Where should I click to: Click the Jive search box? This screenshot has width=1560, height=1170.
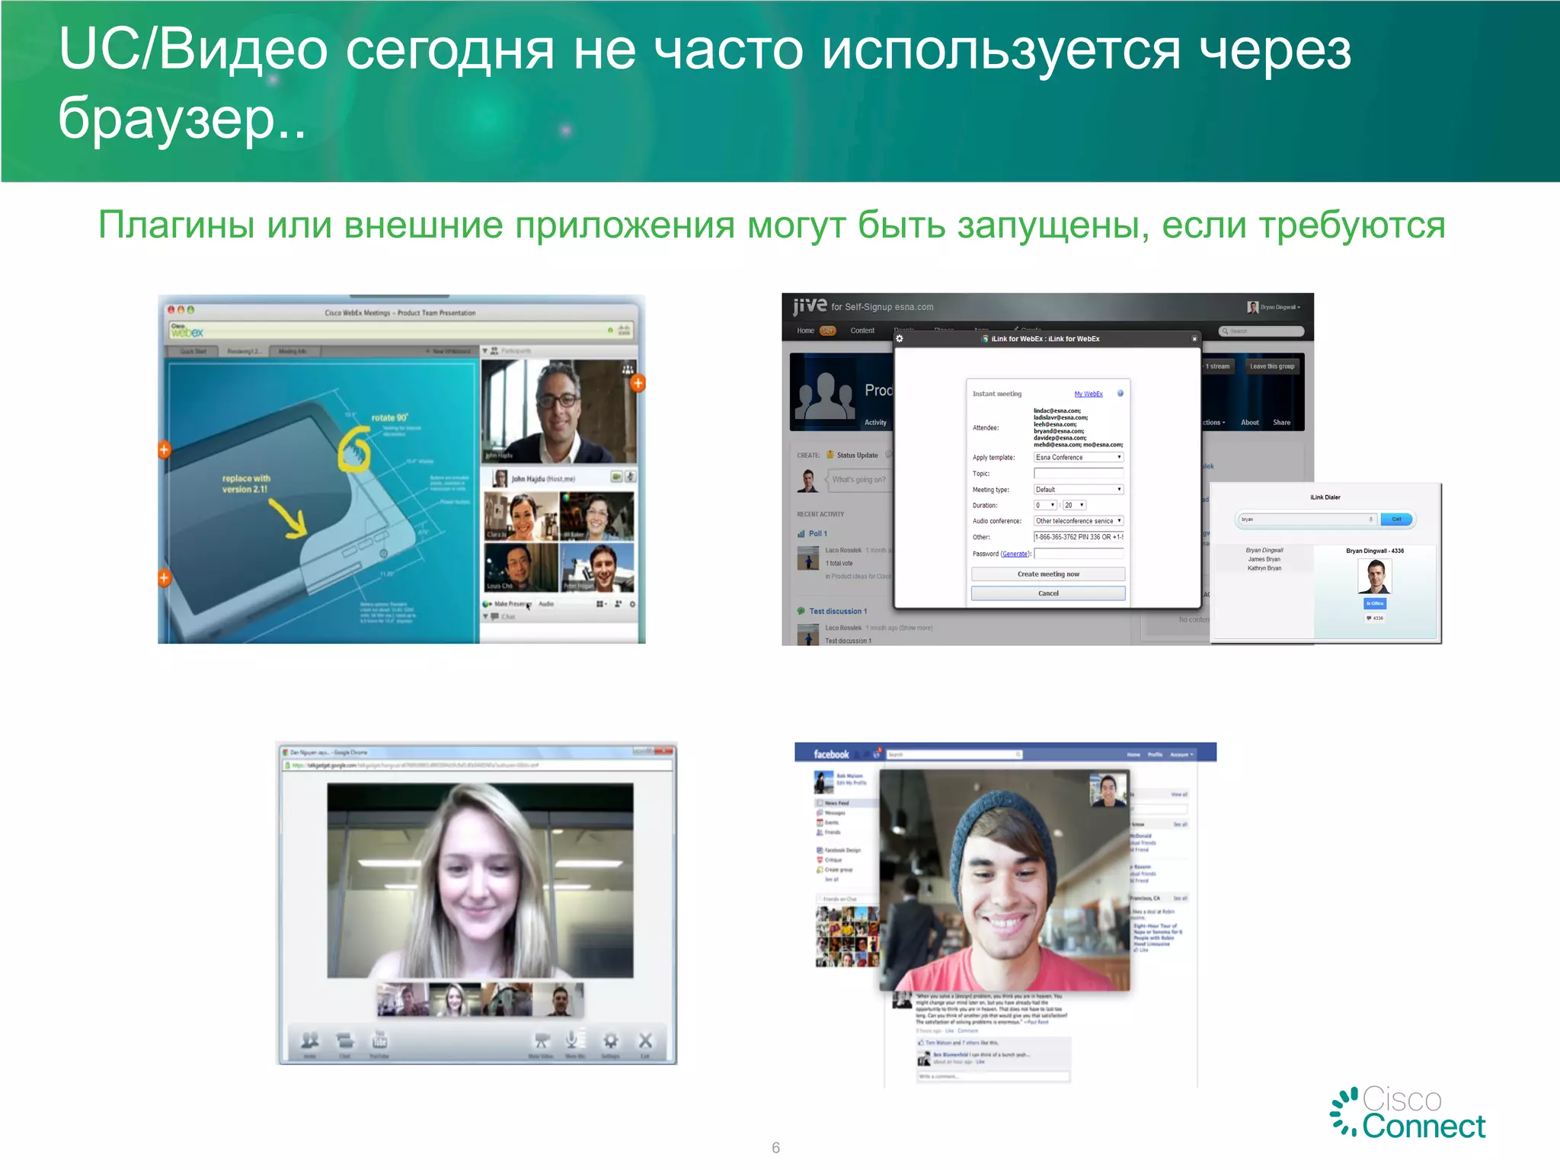[1261, 331]
